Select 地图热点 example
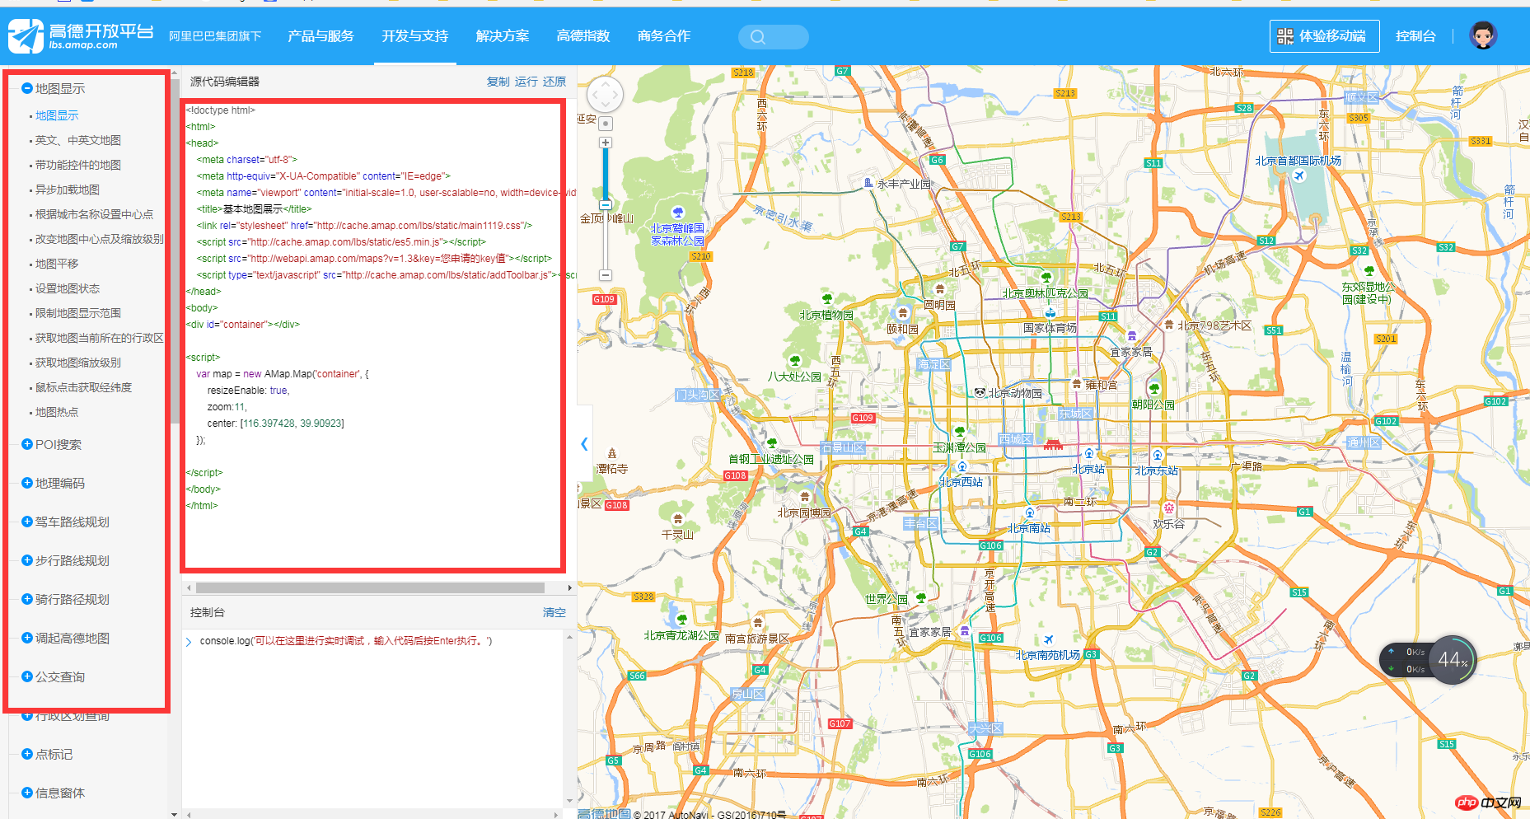This screenshot has width=1530, height=819. (57, 412)
